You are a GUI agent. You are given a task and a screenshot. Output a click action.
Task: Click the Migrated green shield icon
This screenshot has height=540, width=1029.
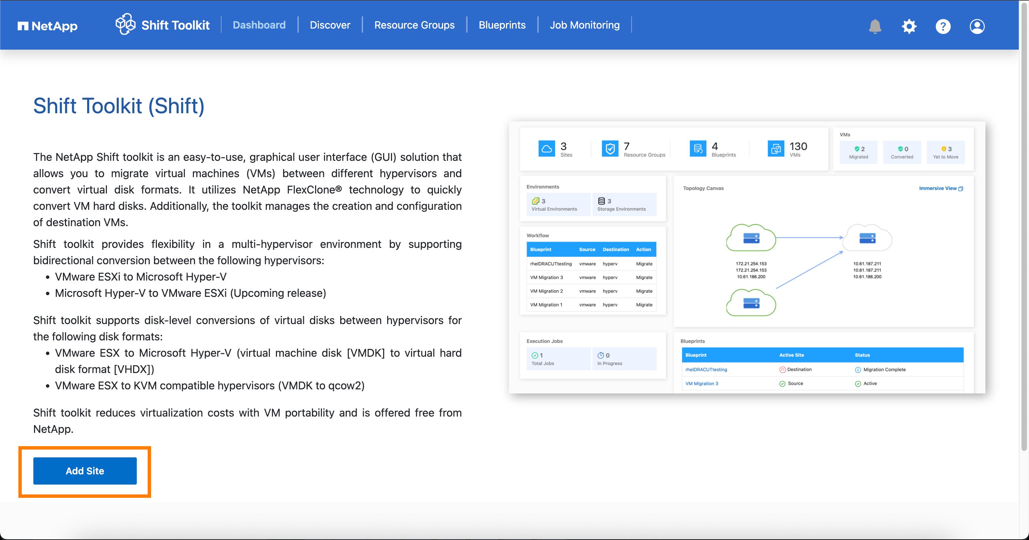tap(857, 149)
